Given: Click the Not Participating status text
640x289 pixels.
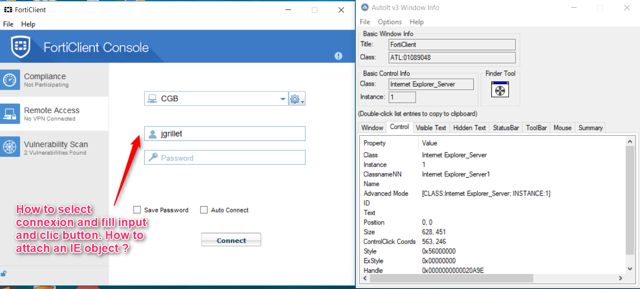Looking at the screenshot, I should (46, 85).
